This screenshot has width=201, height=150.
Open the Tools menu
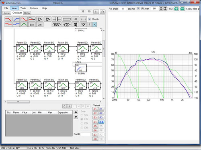tap(23, 8)
